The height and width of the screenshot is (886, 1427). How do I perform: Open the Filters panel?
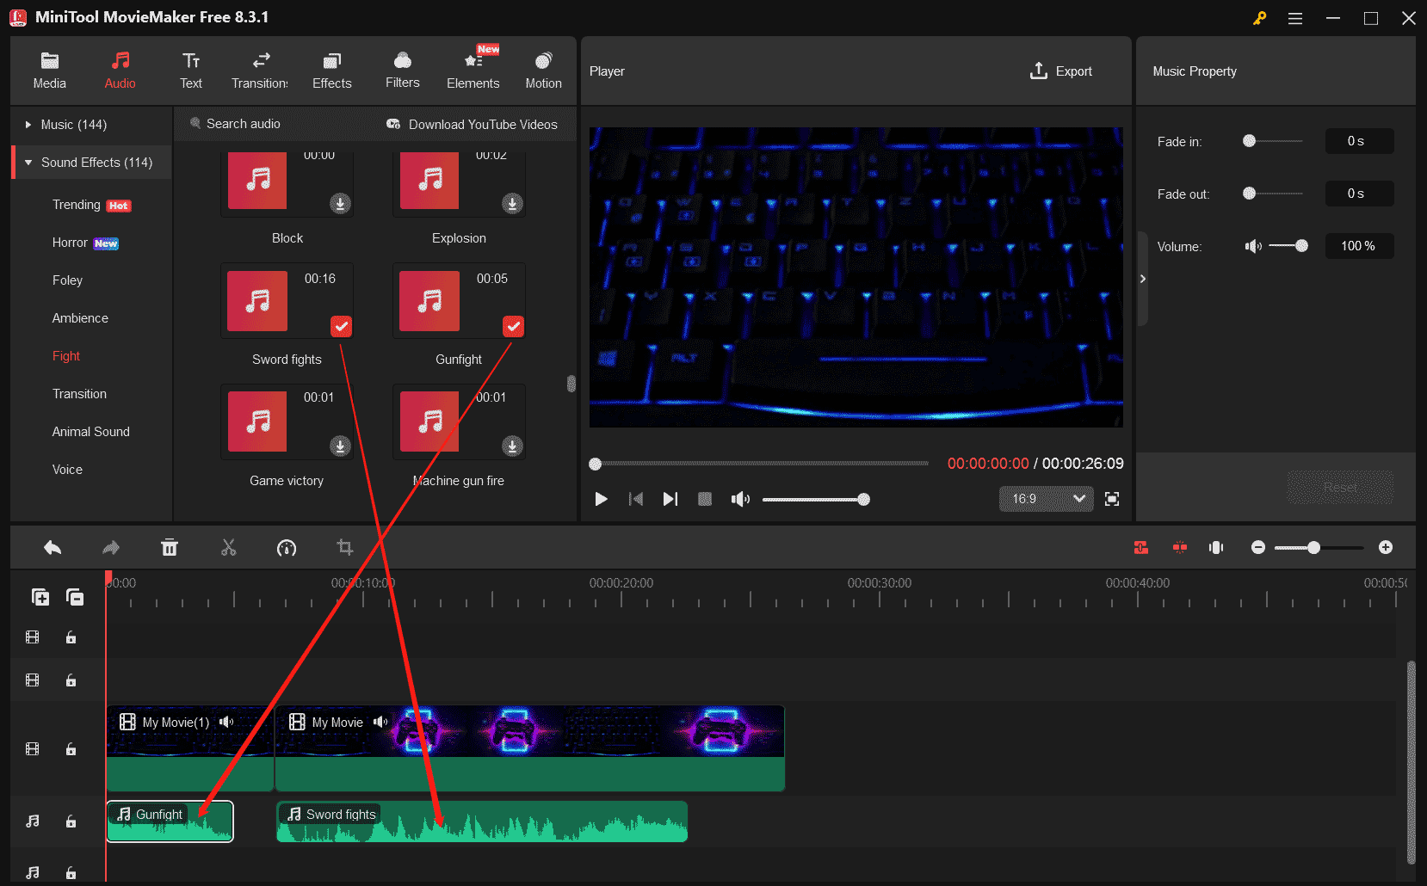pyautogui.click(x=402, y=69)
